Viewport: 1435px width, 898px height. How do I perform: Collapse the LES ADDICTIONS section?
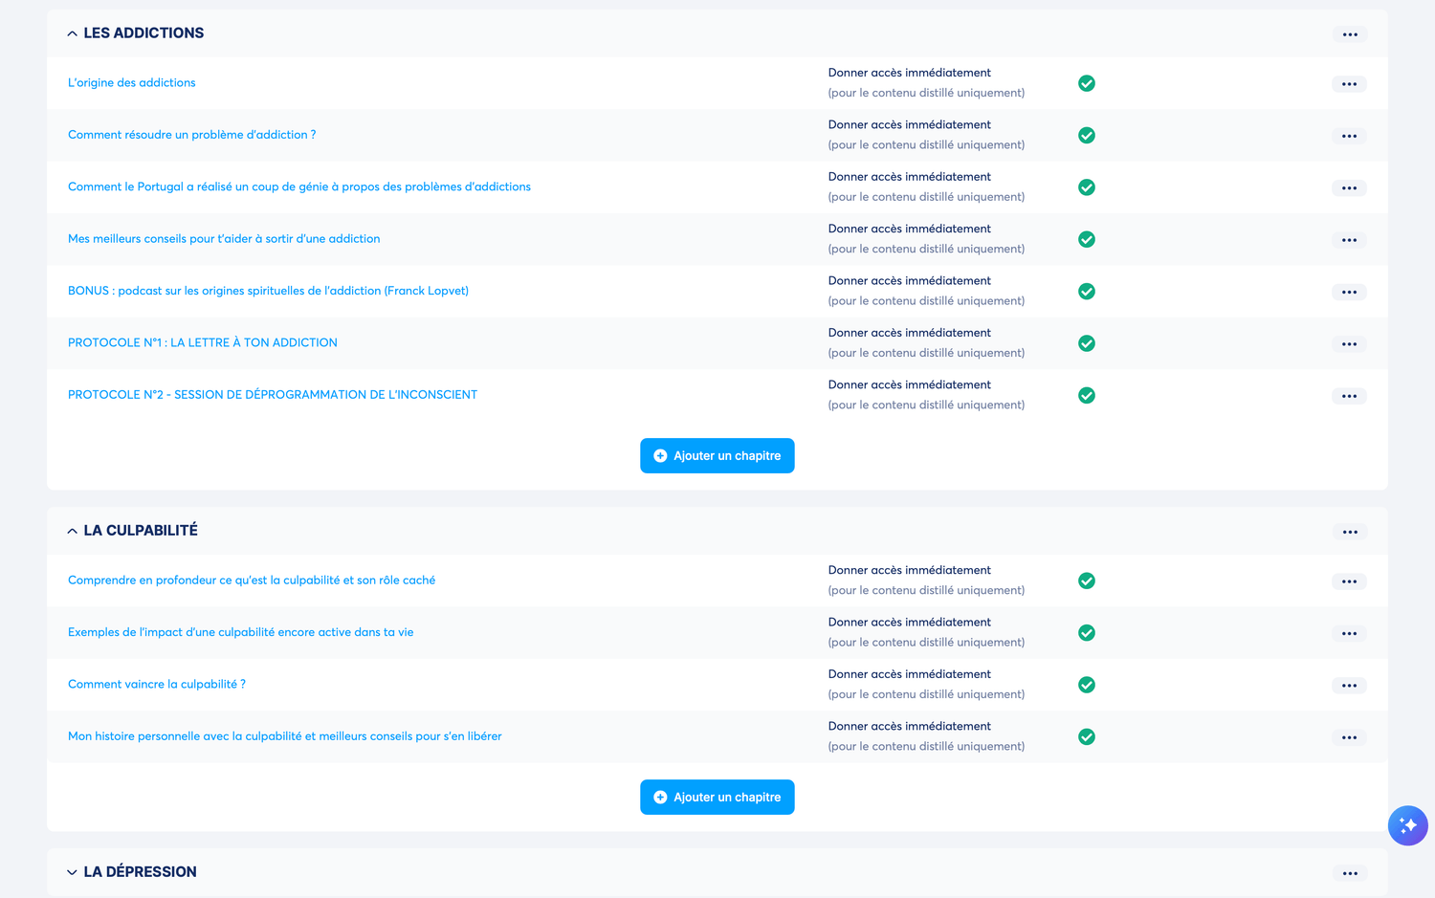point(72,33)
